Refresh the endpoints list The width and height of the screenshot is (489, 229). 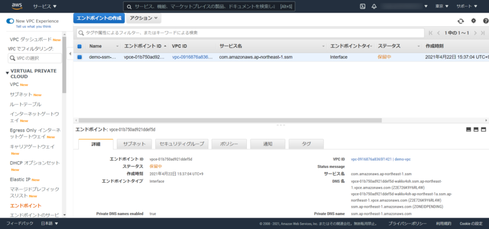tap(461, 21)
